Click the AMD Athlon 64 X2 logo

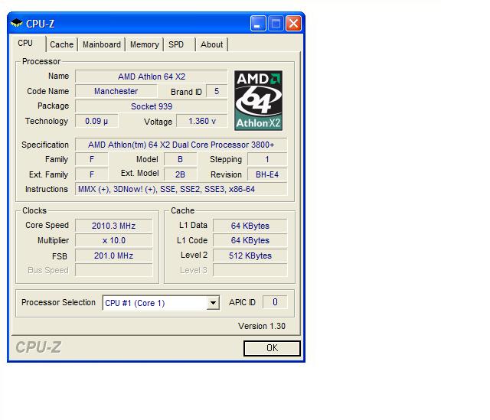click(x=259, y=100)
